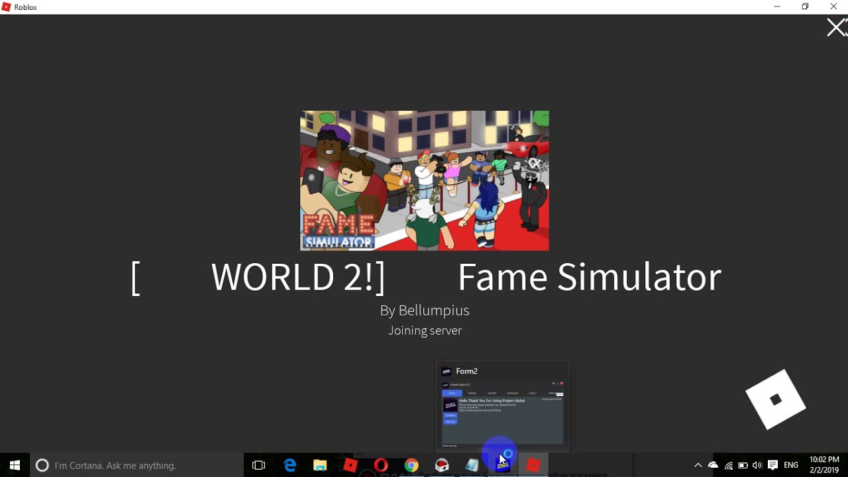Screen dimensions: 848x477
Task: Open Task View in the taskbar
Action: pyautogui.click(x=259, y=465)
